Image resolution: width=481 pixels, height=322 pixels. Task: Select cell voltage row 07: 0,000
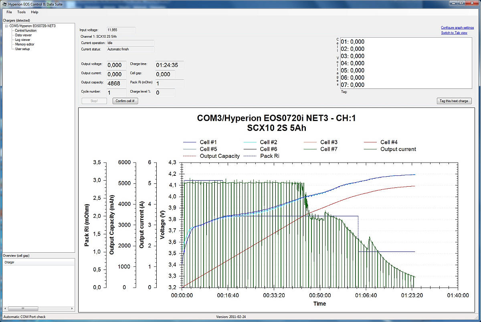353,85
